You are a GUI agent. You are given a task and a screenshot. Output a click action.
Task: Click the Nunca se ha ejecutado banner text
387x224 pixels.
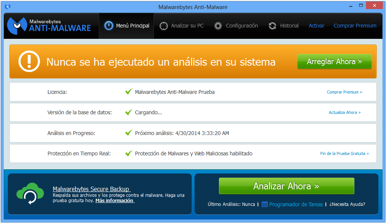pos(161,62)
